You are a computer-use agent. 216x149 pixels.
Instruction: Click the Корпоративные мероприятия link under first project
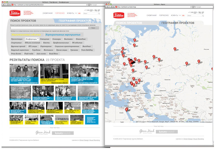[28, 83]
